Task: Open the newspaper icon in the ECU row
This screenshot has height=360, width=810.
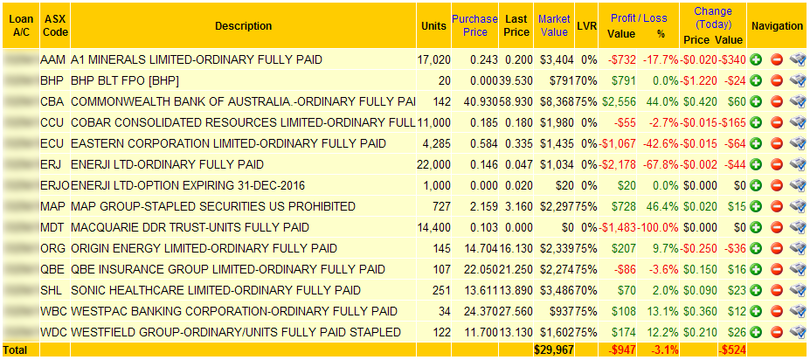Action: pyautogui.click(x=798, y=143)
